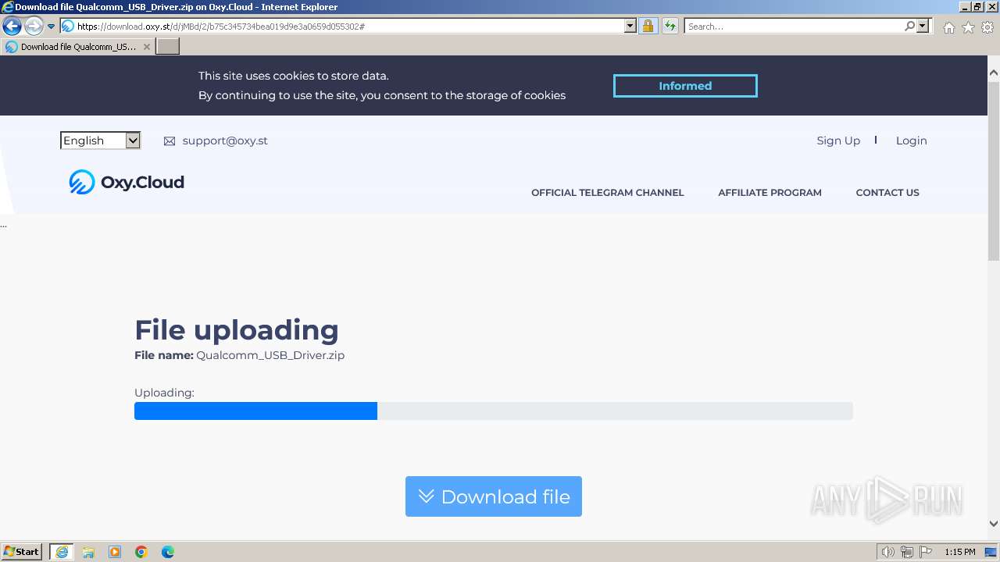Click the IE logo in title bar
The height and width of the screenshot is (562, 1000).
point(8,7)
